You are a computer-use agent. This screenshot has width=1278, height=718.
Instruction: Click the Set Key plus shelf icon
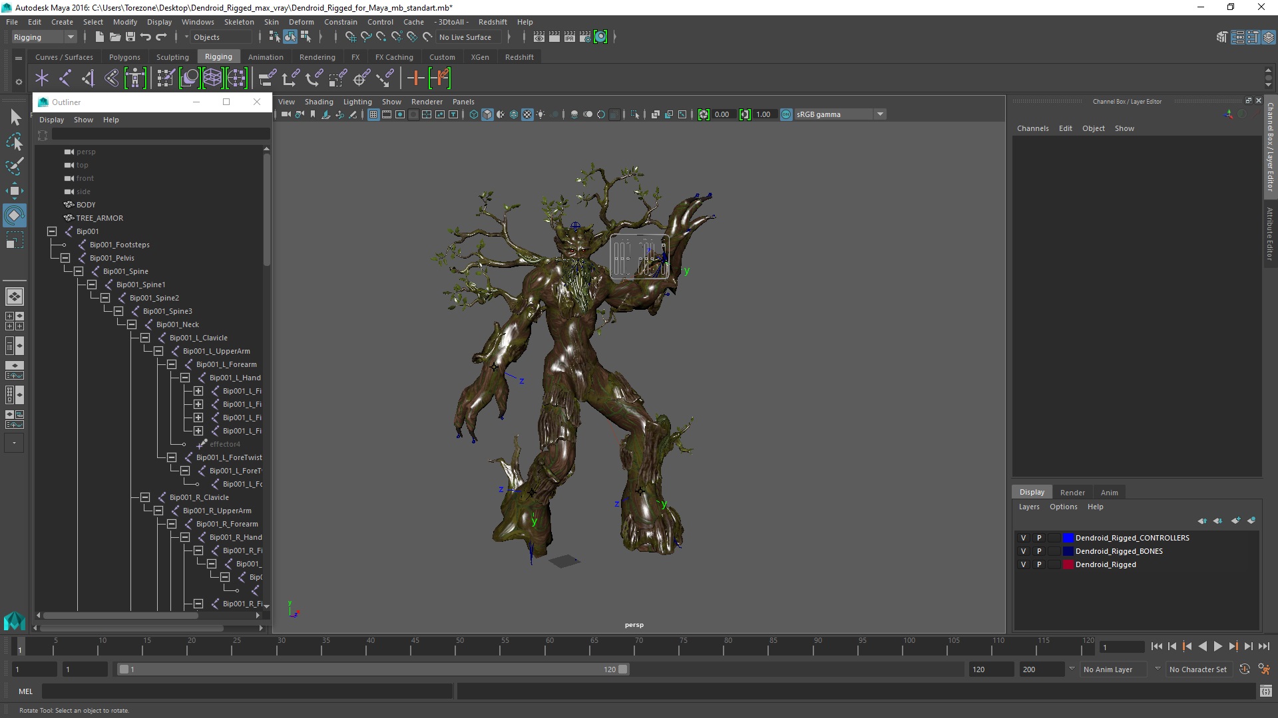point(415,78)
